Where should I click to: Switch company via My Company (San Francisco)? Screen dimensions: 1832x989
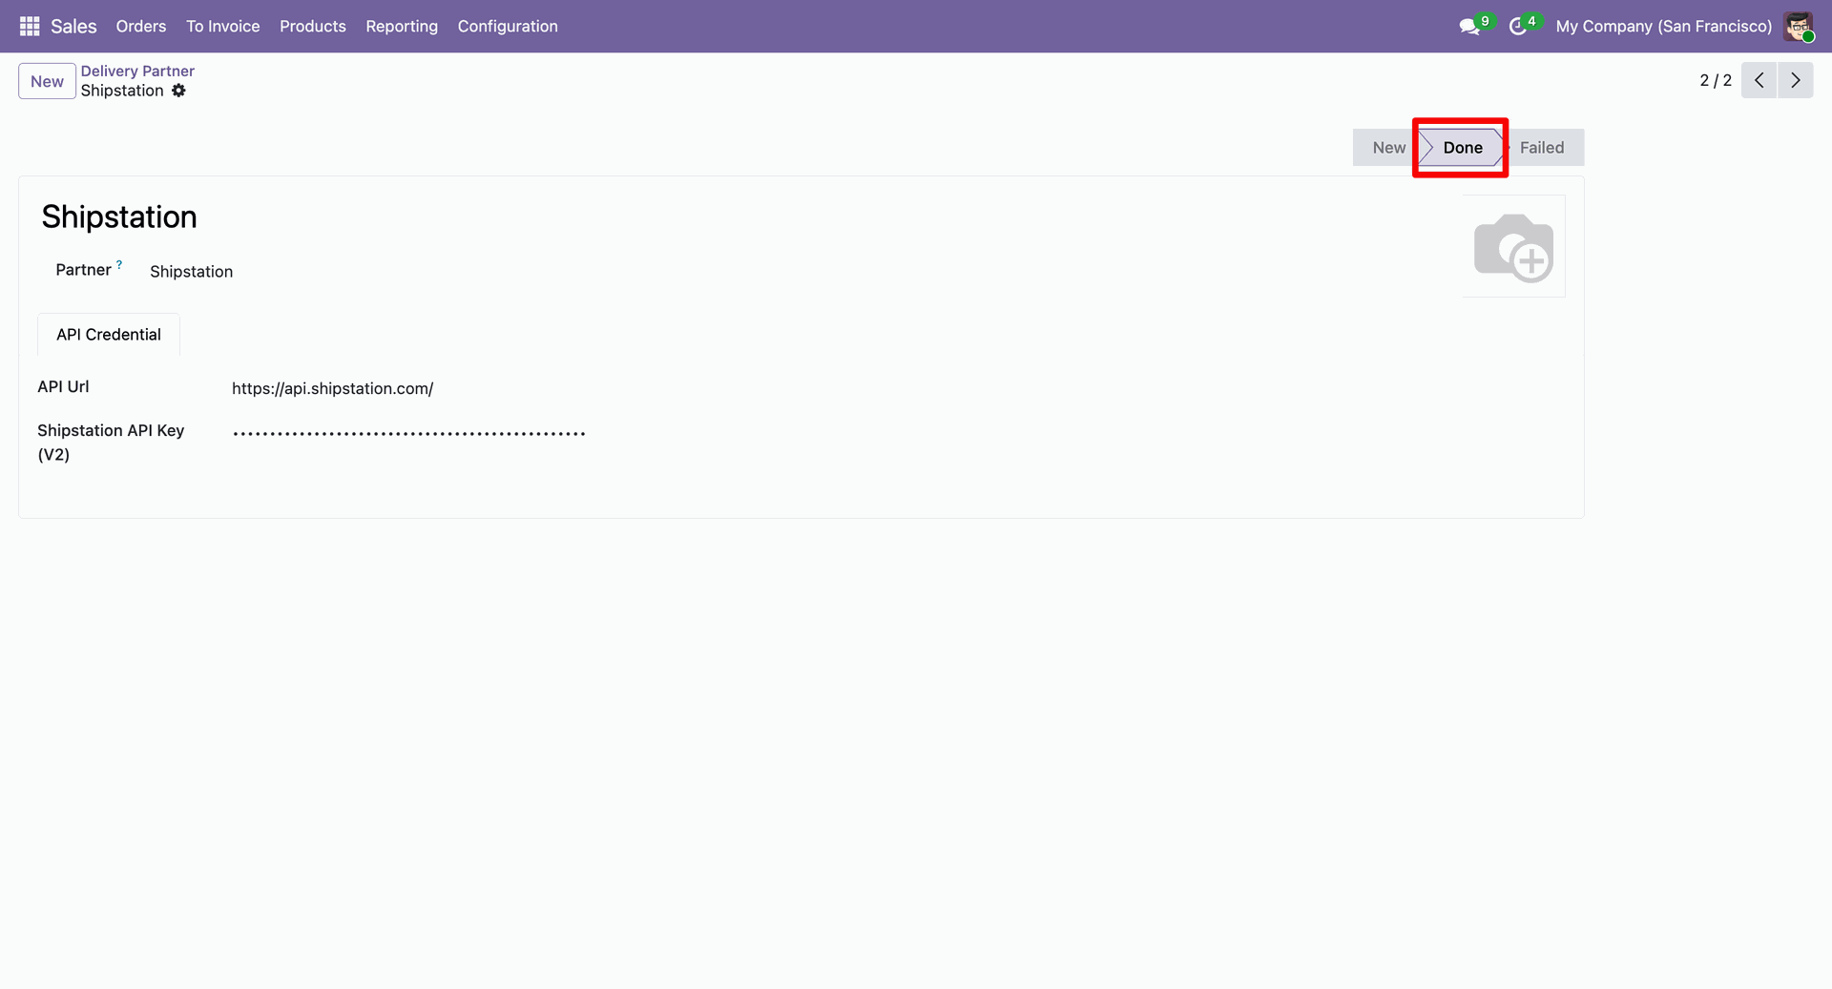tap(1663, 26)
